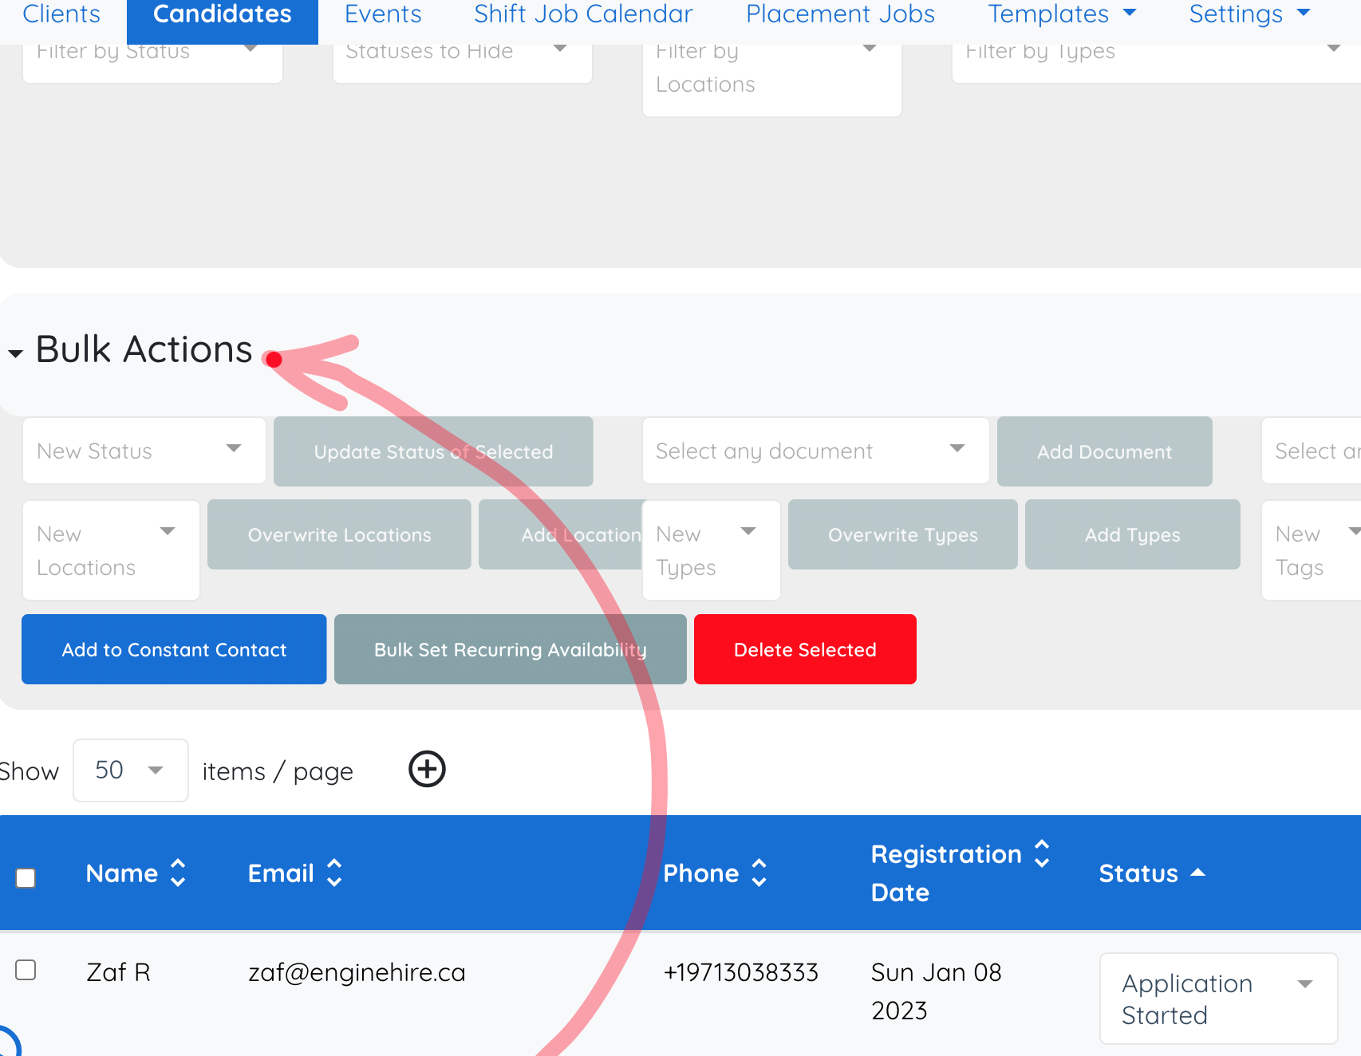Click the plus circle add icon

(427, 770)
